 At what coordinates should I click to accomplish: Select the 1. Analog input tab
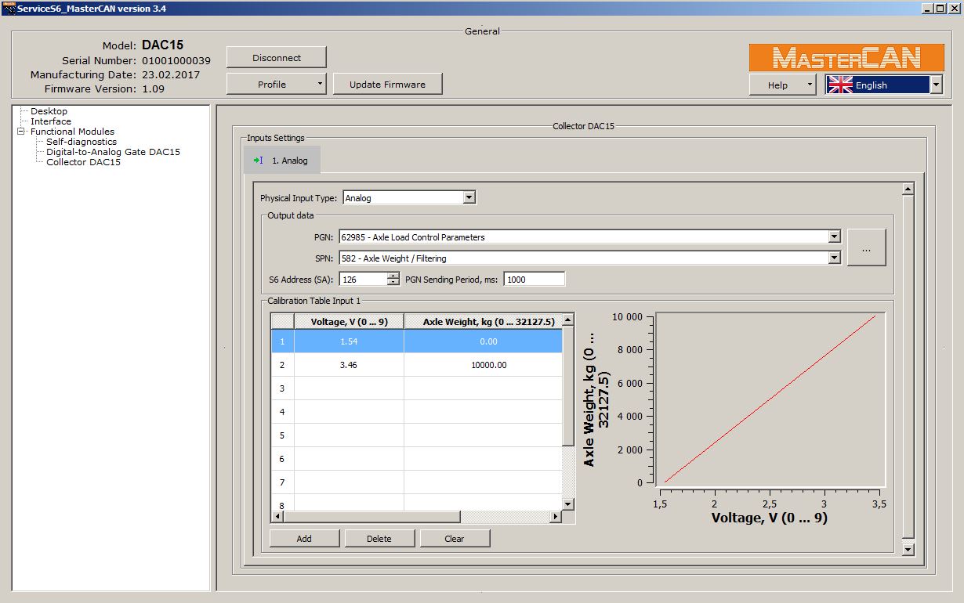point(282,161)
